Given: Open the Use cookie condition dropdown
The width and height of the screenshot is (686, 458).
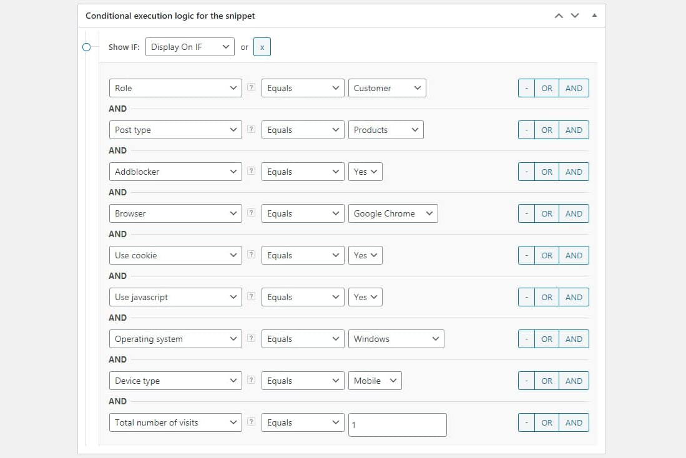Looking at the screenshot, I should pyautogui.click(x=175, y=255).
